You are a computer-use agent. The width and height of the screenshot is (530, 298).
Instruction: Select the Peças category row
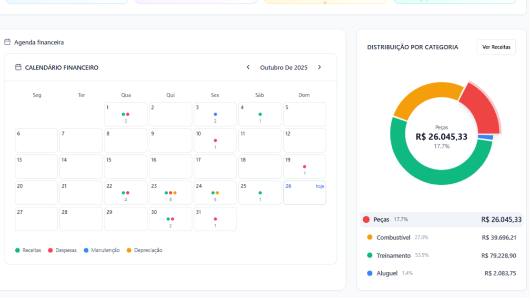coord(441,219)
